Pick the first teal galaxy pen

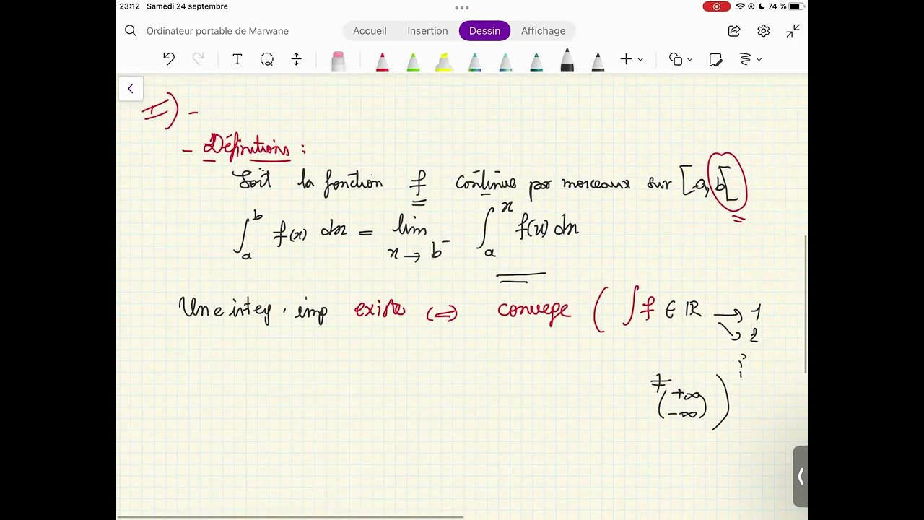pyautogui.click(x=474, y=62)
